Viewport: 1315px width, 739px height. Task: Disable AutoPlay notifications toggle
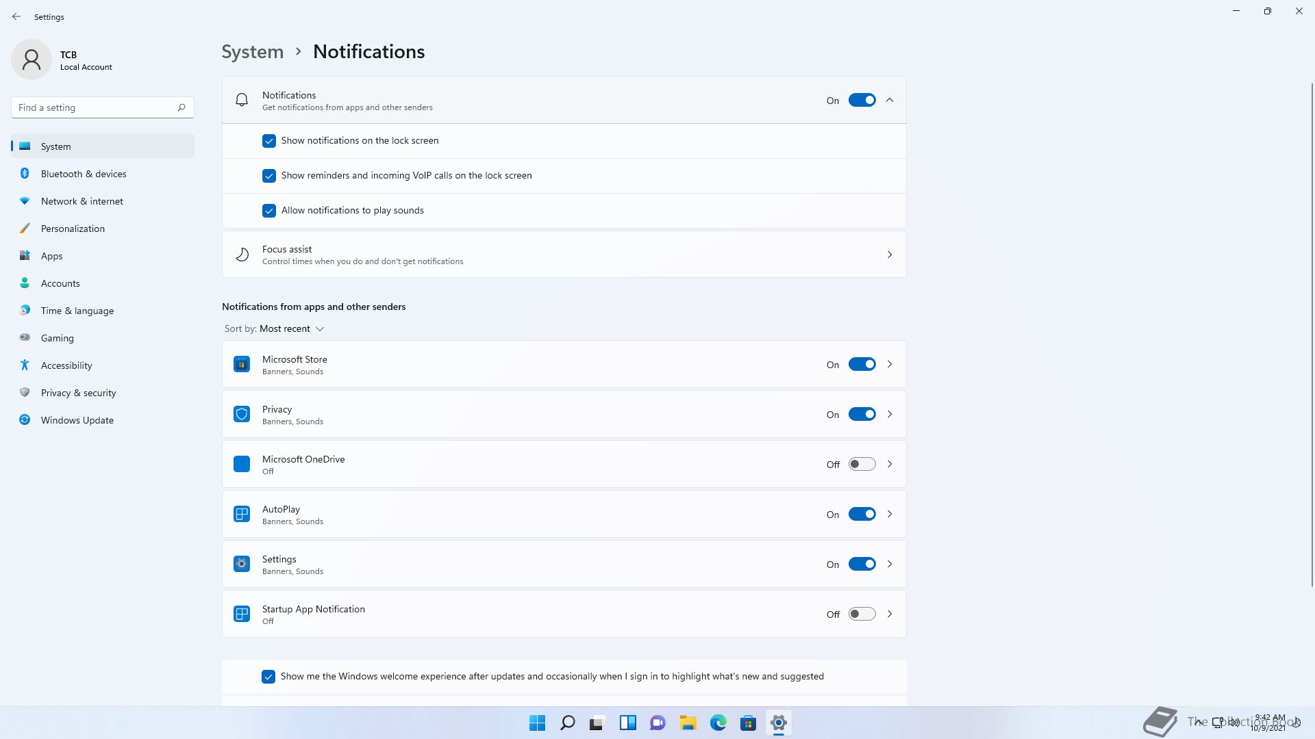click(x=862, y=514)
